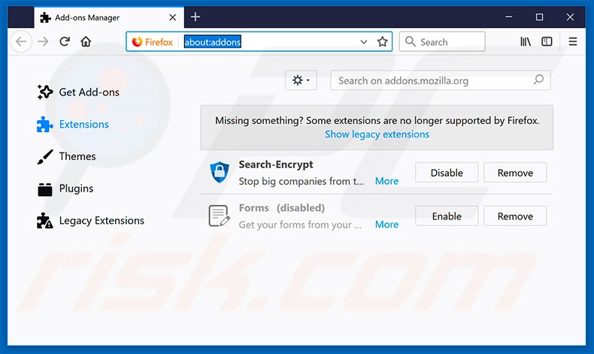Reload the current page
This screenshot has width=594, height=354.
[65, 42]
